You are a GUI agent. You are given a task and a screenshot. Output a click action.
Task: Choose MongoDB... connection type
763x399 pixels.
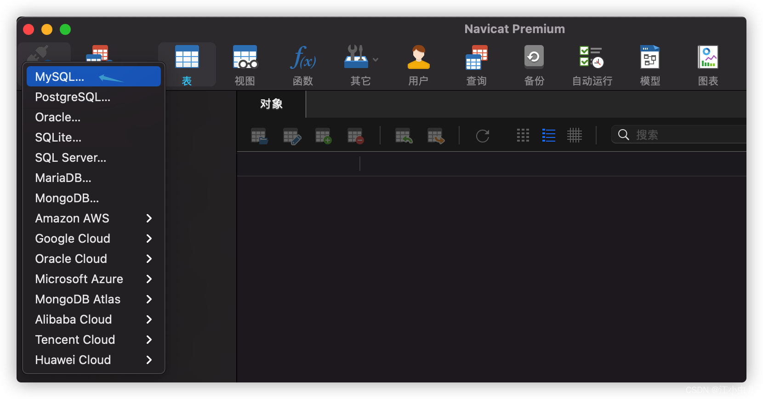pyautogui.click(x=94, y=198)
